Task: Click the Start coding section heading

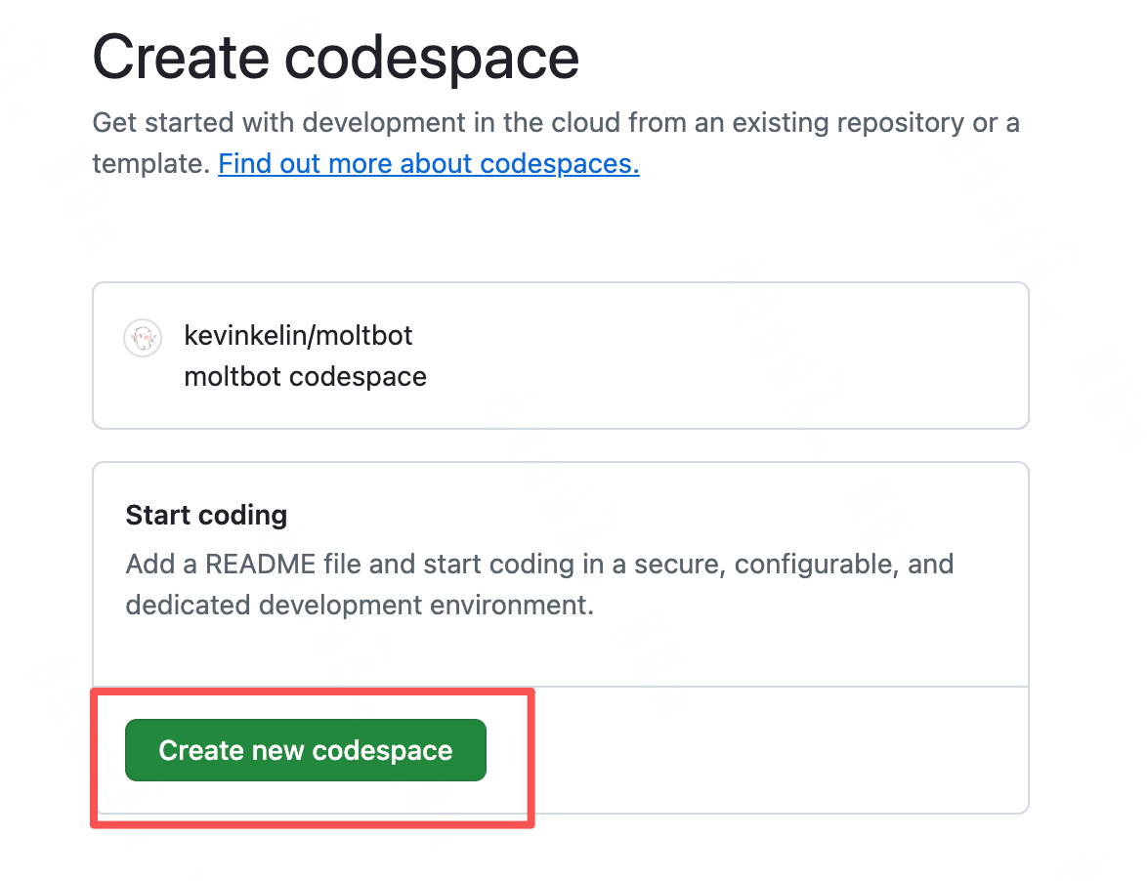Action: pyautogui.click(x=206, y=515)
